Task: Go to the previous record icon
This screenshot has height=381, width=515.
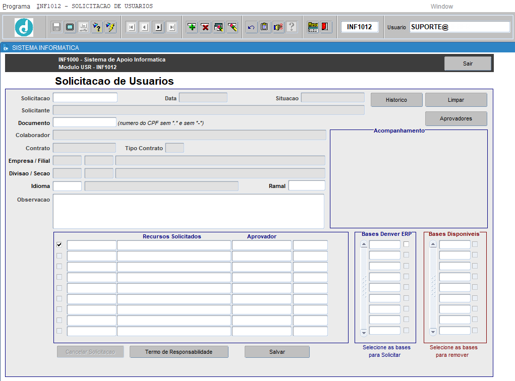Action: (x=145, y=27)
